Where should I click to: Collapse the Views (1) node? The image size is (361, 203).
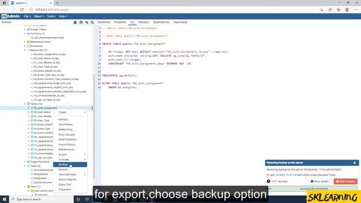point(25,187)
